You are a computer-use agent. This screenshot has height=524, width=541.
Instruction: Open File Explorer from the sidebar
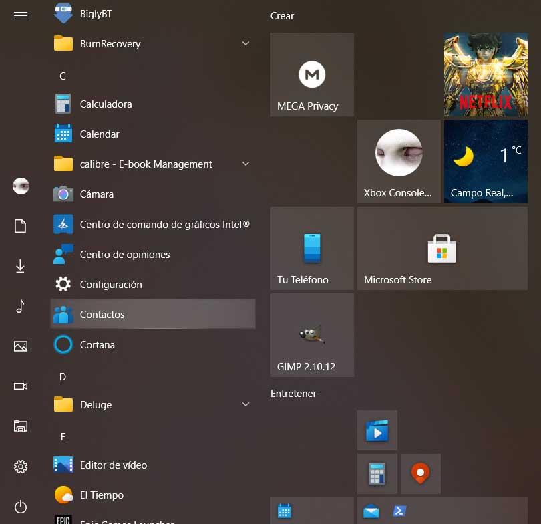tap(21, 426)
